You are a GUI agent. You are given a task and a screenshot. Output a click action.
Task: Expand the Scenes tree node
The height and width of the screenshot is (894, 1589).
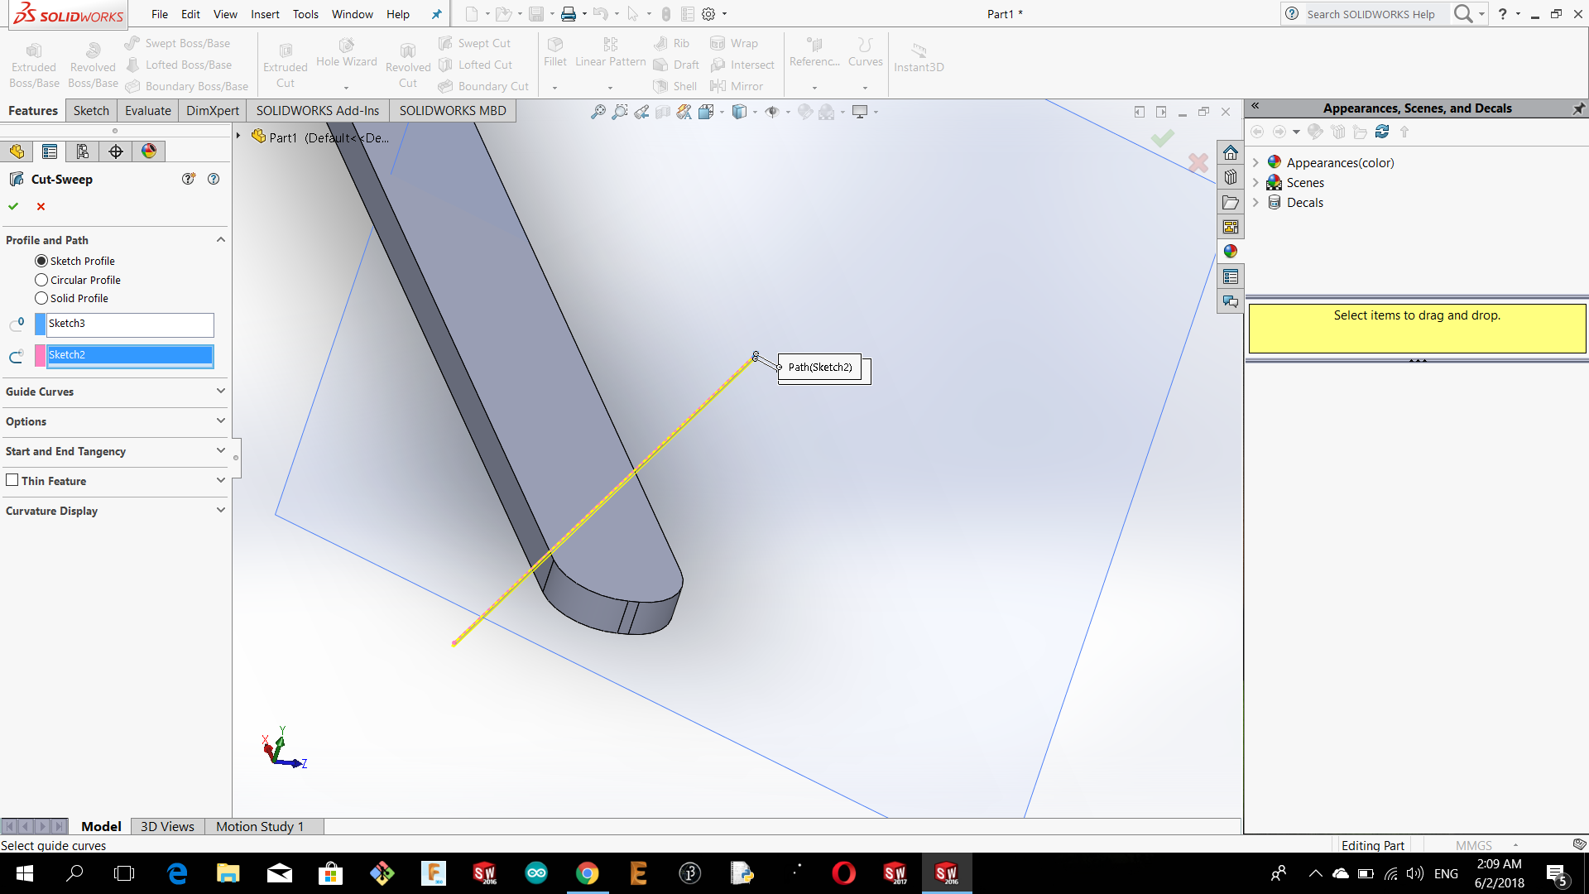[1255, 182]
